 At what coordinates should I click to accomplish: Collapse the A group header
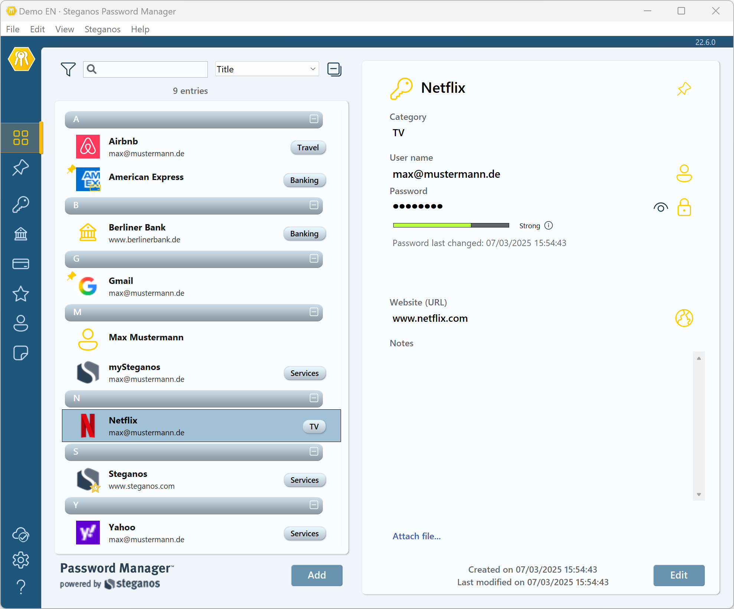point(314,119)
